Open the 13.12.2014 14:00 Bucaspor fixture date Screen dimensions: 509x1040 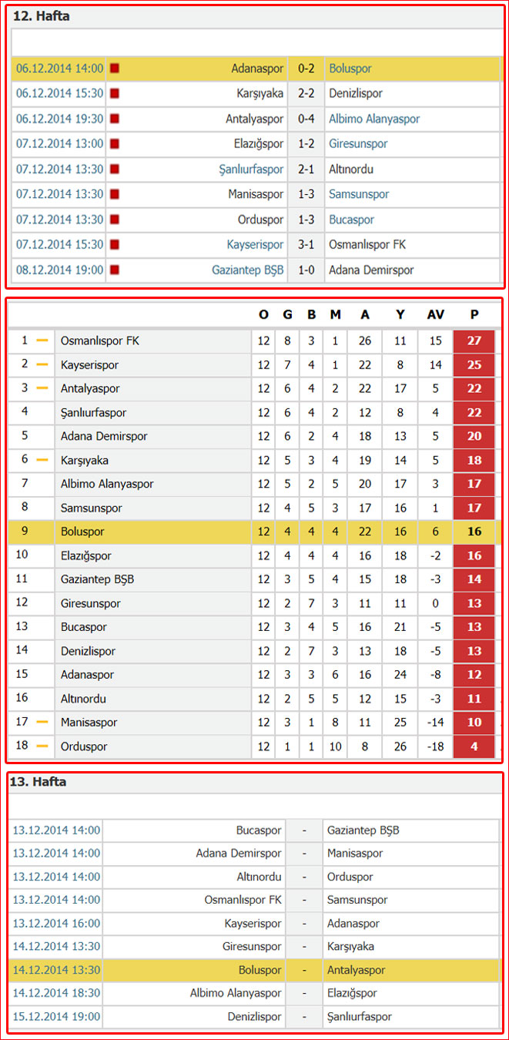click(x=56, y=830)
